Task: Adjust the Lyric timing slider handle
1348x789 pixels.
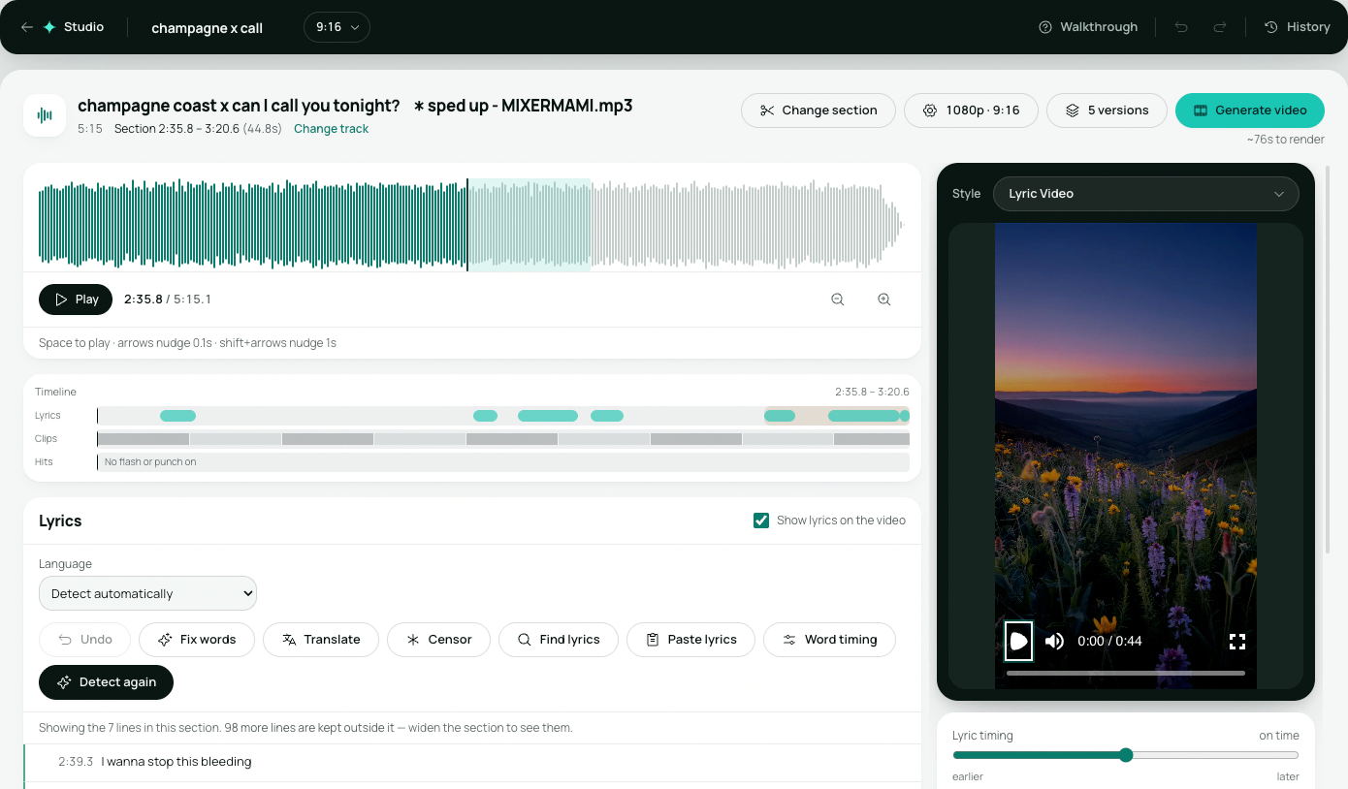Action: pos(1125,755)
